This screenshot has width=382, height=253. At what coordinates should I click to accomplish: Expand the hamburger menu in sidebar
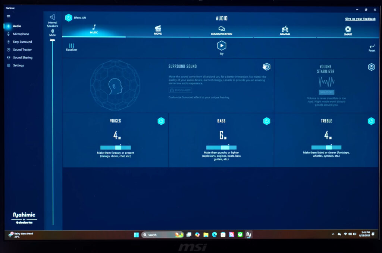[9, 16]
